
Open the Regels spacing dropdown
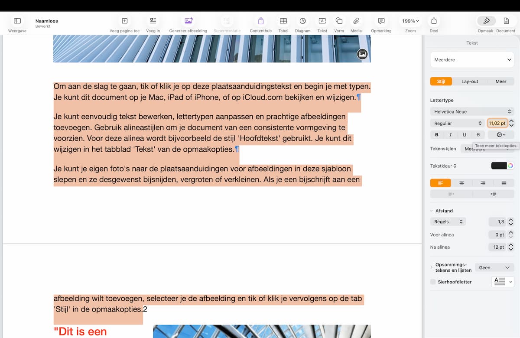pos(448,221)
